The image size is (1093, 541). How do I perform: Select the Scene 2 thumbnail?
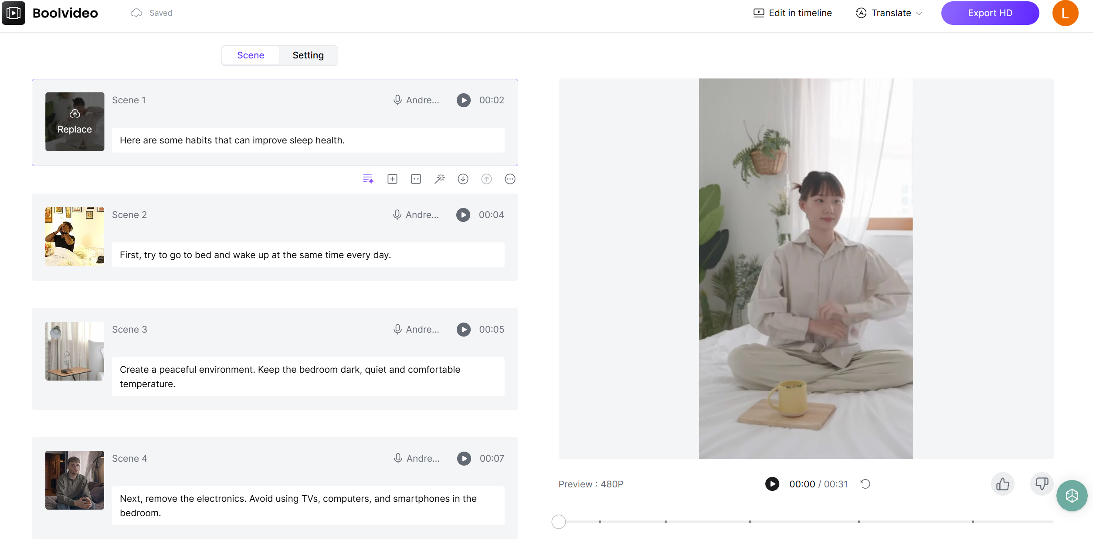click(x=75, y=236)
